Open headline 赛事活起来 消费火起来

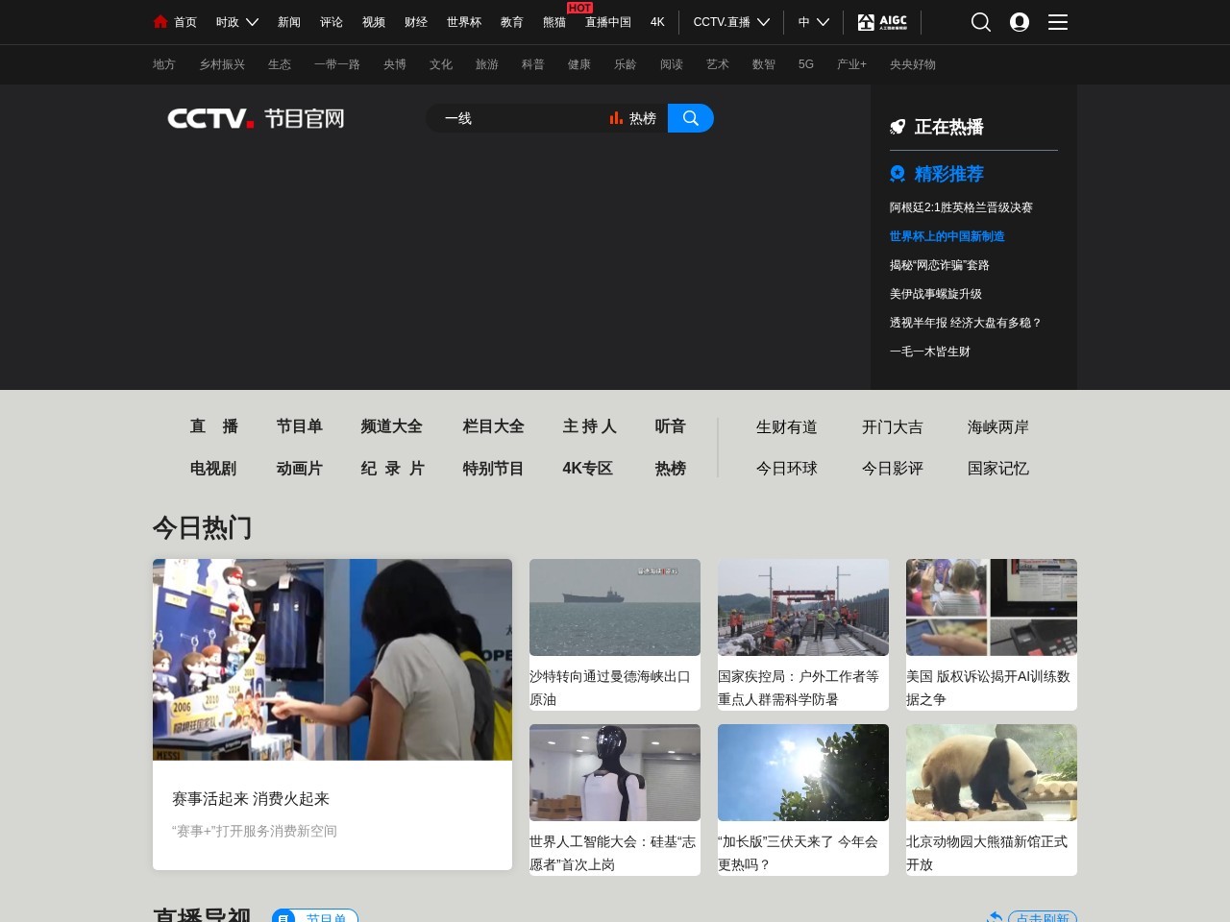(x=251, y=799)
